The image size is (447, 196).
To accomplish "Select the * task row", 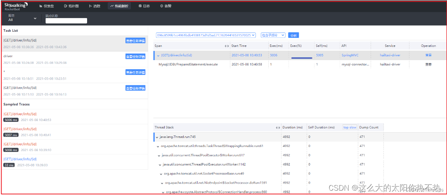I will coord(75,75).
